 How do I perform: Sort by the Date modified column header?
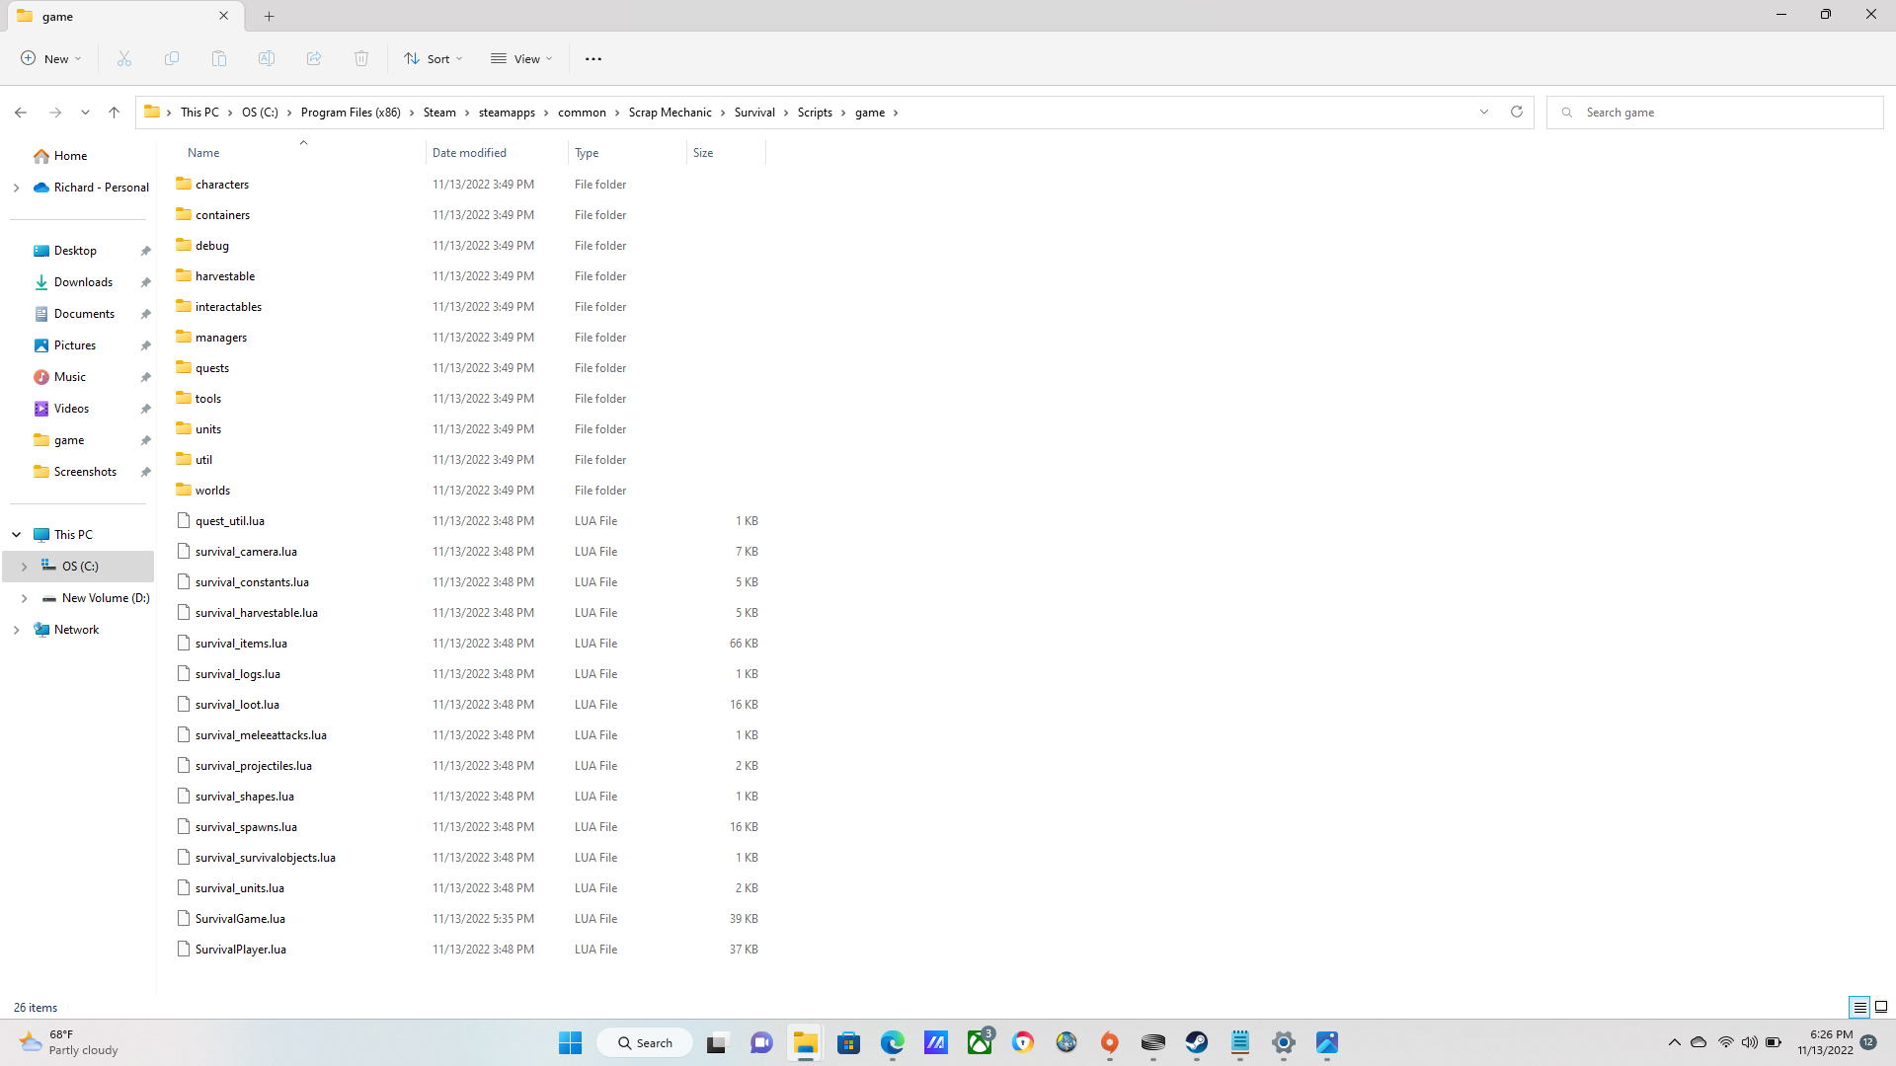pyautogui.click(x=470, y=153)
